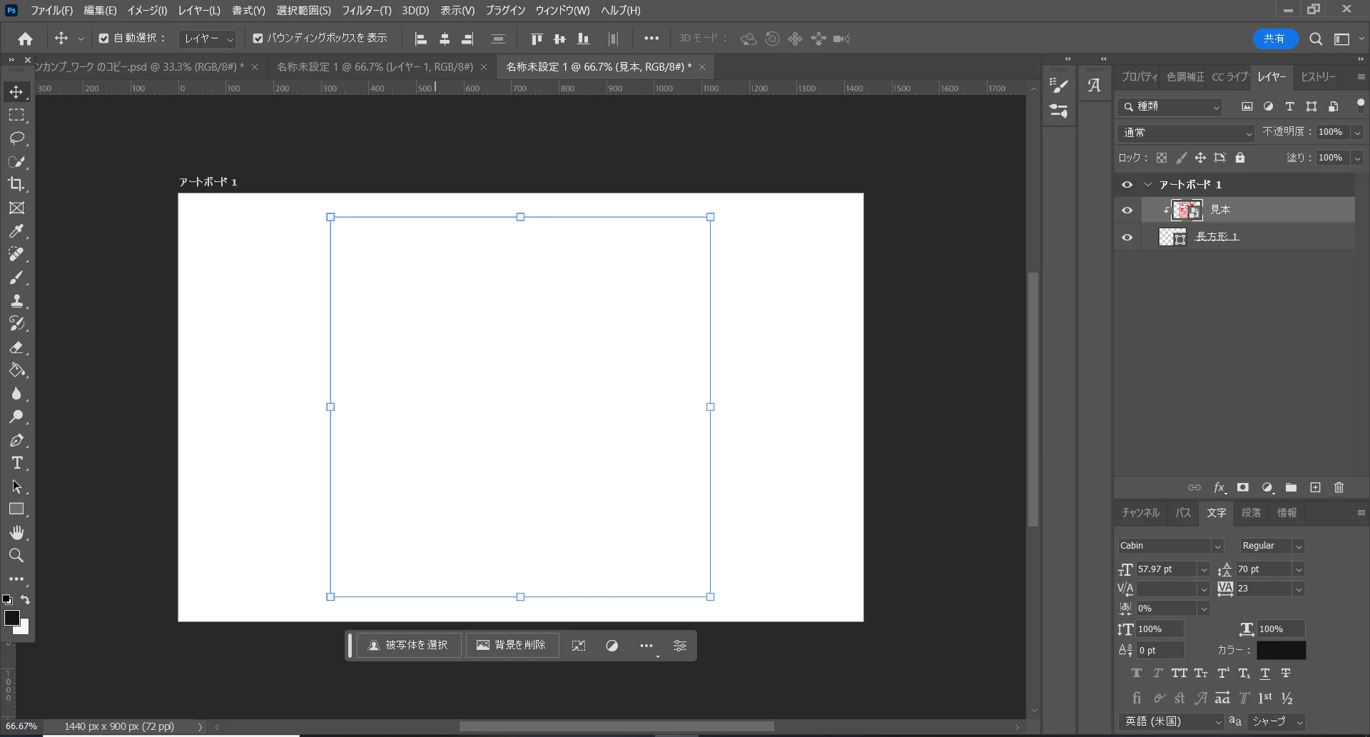Select the Rectangular Marquee tool
The width and height of the screenshot is (1370, 737).
pyautogui.click(x=16, y=115)
